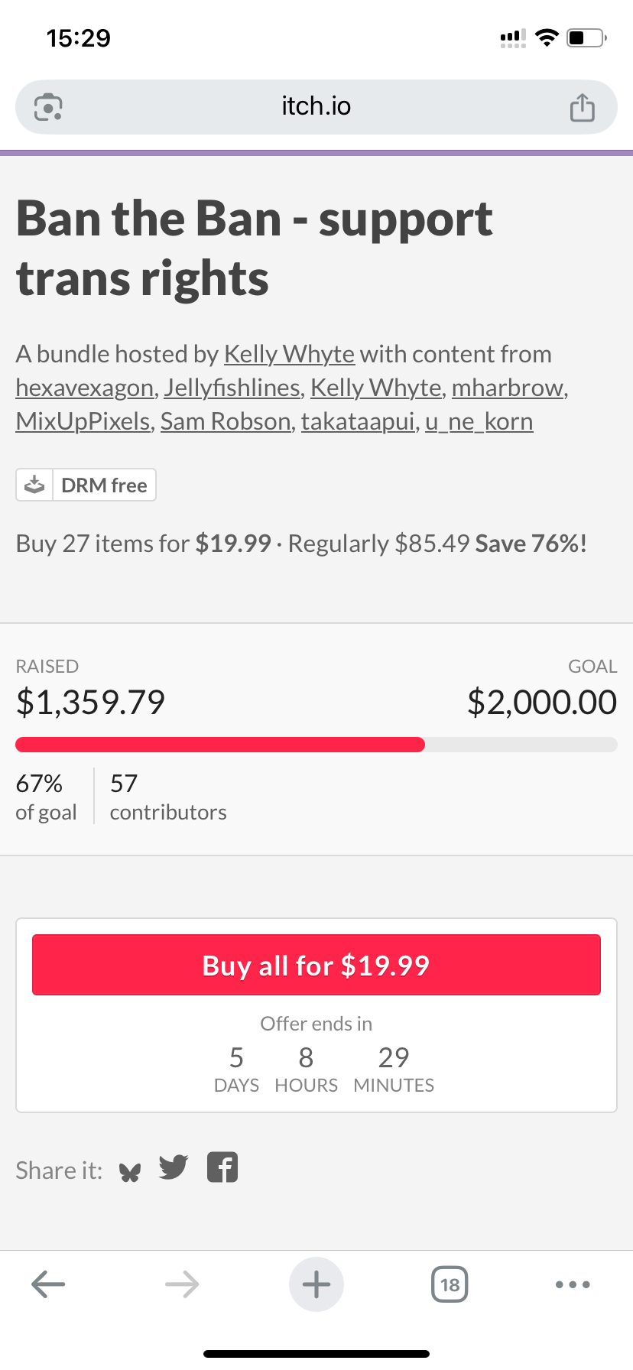Viewport: 633px width, 1370px height.
Task: Visit Sam Robson's creator page
Action: [226, 421]
